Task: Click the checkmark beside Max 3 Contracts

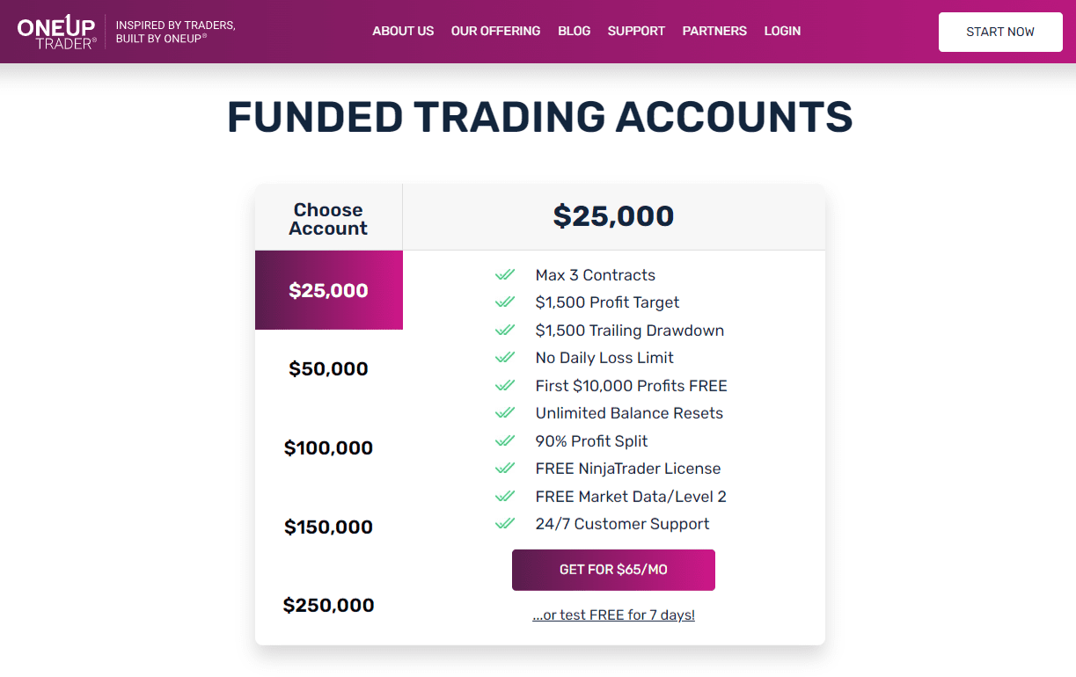Action: click(505, 274)
